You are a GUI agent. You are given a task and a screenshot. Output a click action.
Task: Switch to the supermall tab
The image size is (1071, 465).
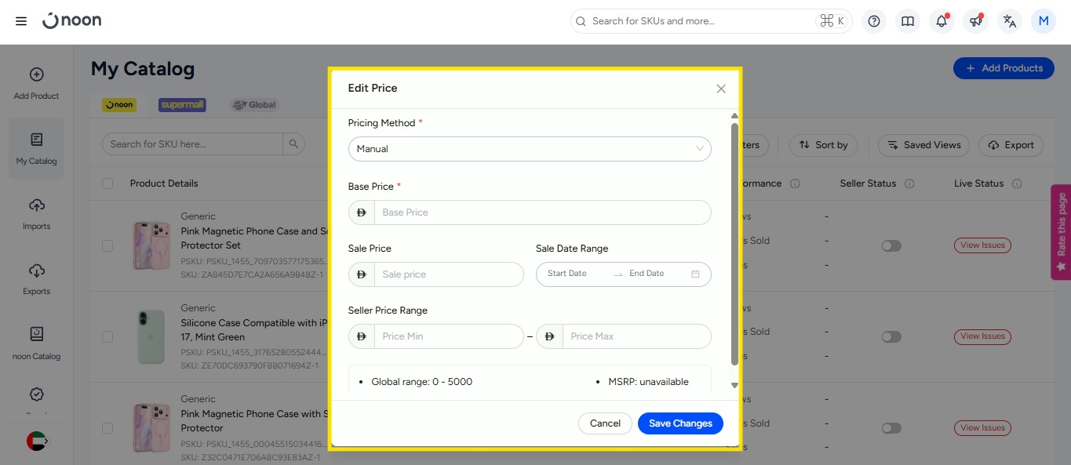pos(182,105)
